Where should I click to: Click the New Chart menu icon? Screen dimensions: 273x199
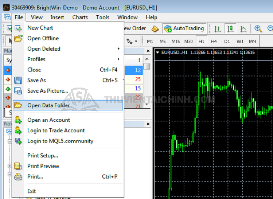click(18, 28)
